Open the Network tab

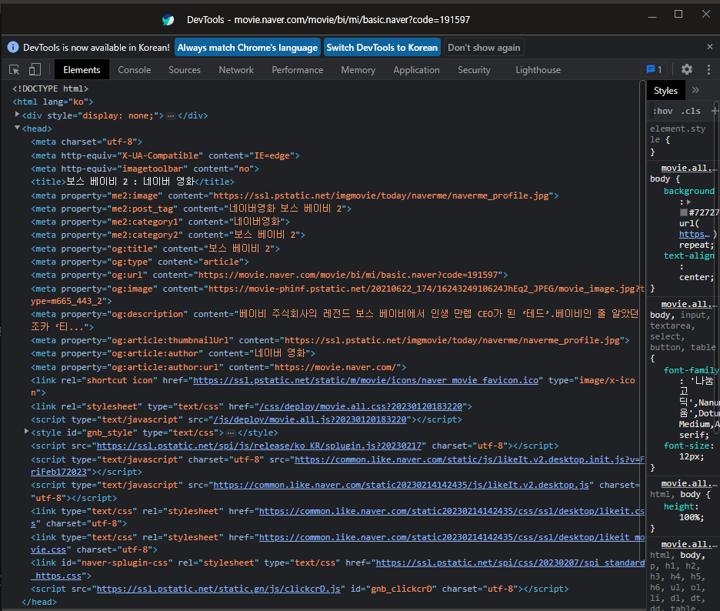[x=236, y=70]
